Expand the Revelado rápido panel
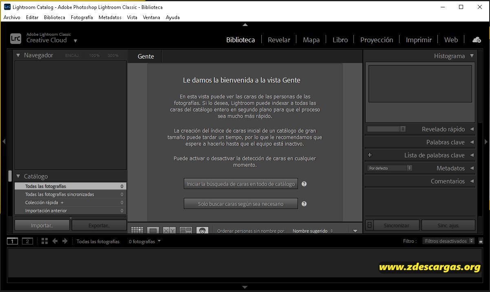 (472, 129)
